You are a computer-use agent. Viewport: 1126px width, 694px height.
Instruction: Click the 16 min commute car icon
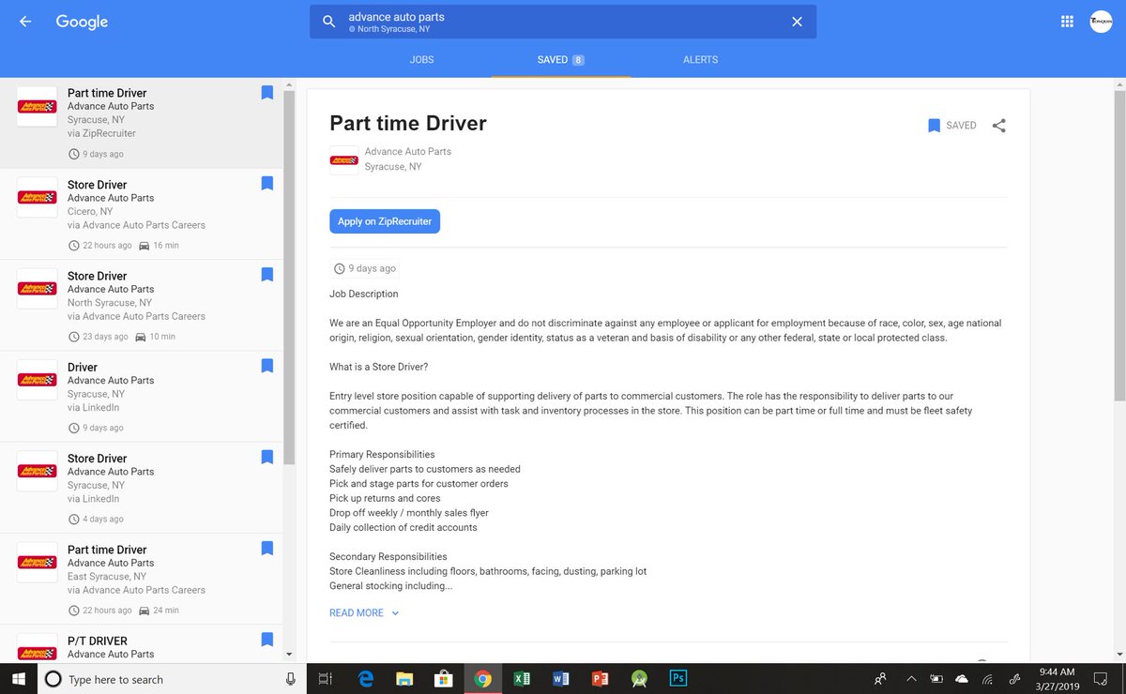(x=144, y=246)
